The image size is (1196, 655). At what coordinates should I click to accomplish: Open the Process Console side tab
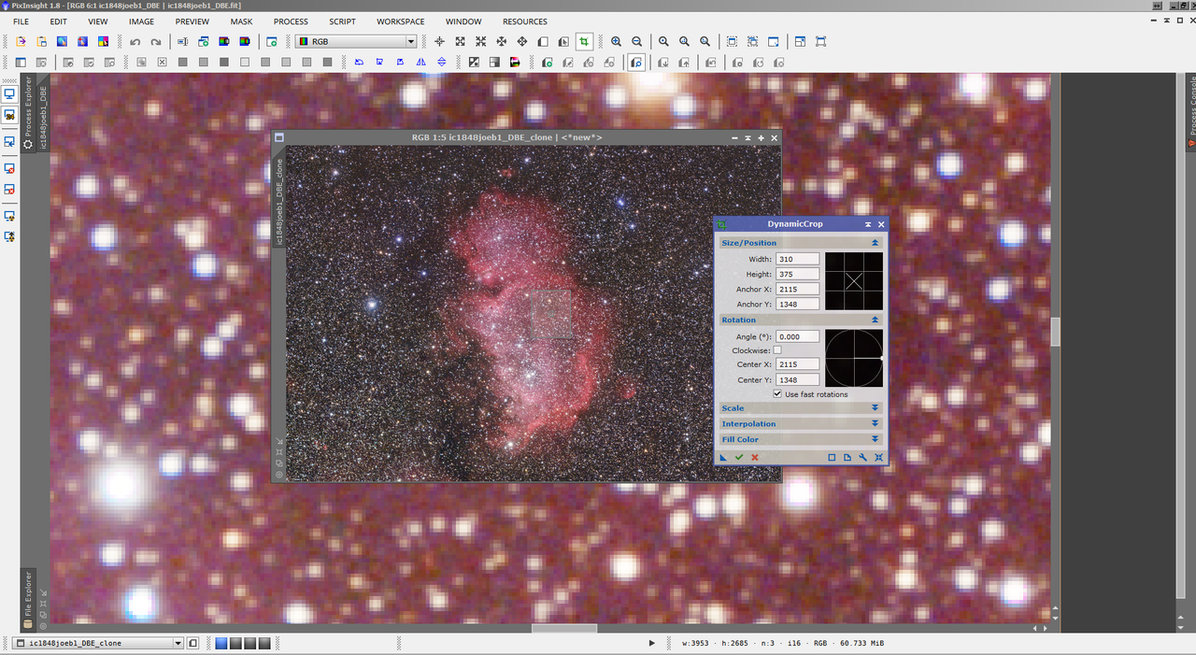(x=1191, y=110)
